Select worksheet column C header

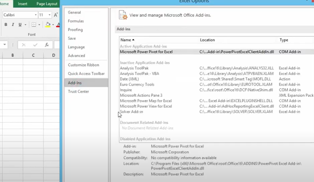(33, 55)
